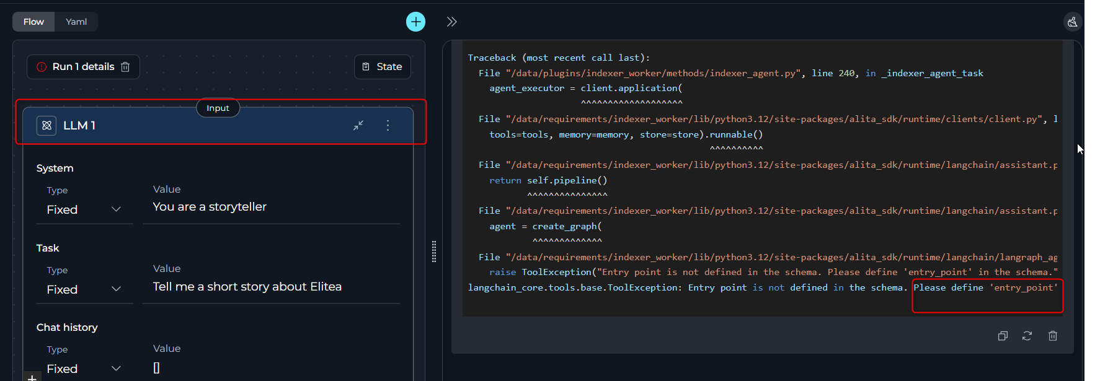Click the panel resize divider handle
The image size is (1100, 381).
[433, 252]
